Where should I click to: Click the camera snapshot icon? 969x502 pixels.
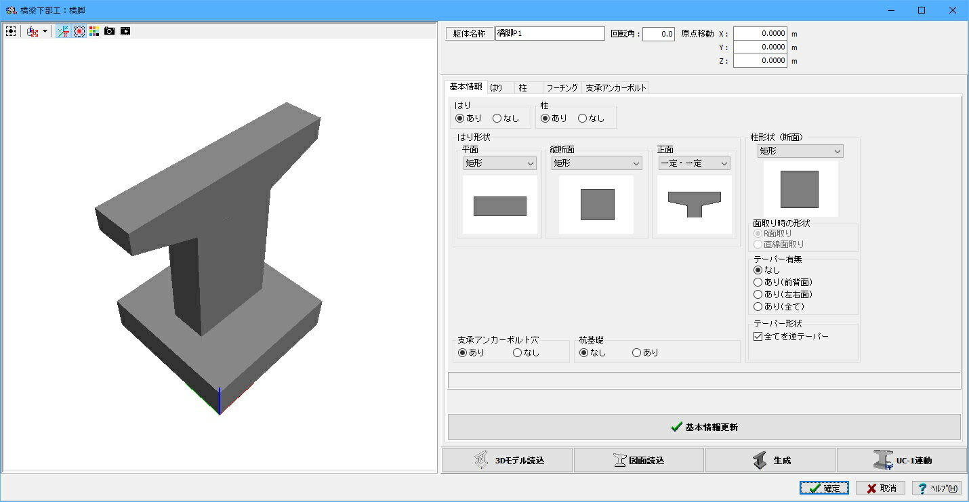pos(110,31)
